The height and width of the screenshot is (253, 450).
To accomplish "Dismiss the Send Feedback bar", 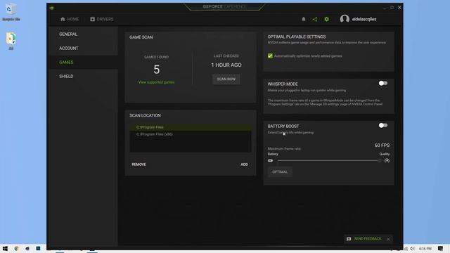I will pos(388,239).
